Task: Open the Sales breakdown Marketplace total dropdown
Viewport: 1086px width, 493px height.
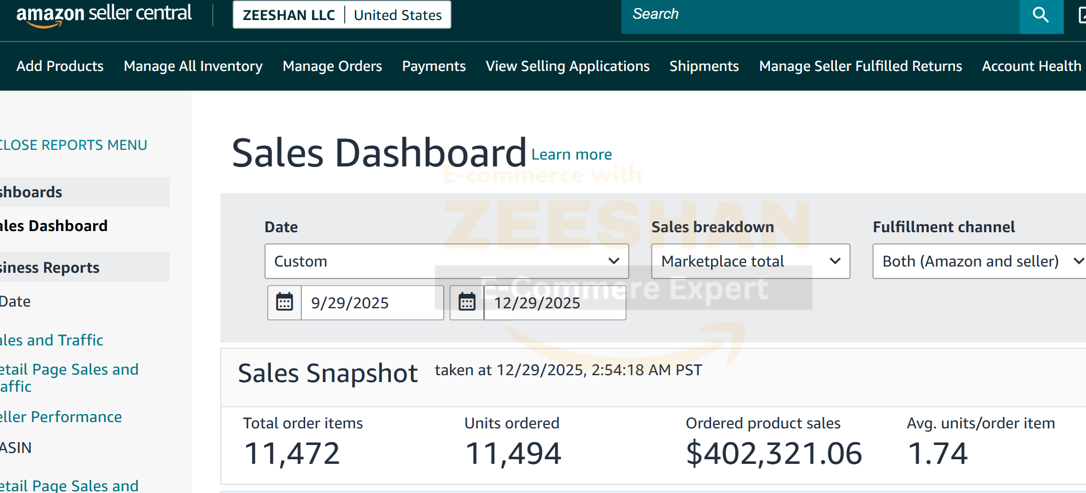Action: point(750,261)
